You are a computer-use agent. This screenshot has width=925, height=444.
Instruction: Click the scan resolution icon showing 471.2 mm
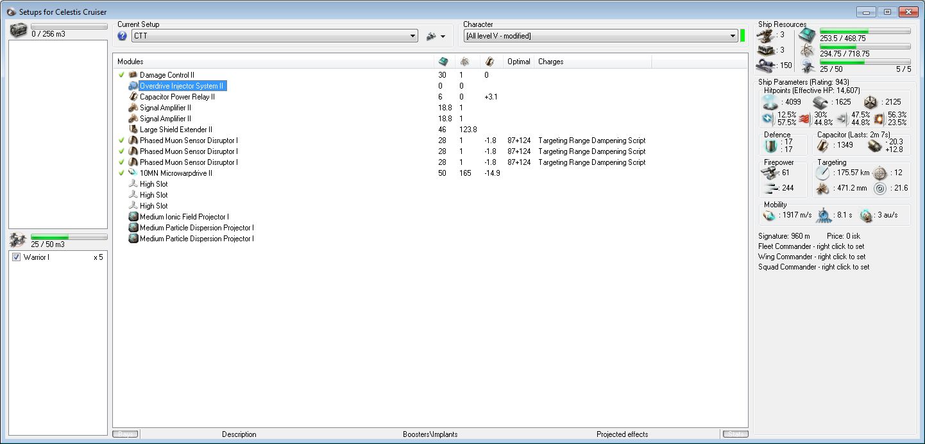pos(822,189)
